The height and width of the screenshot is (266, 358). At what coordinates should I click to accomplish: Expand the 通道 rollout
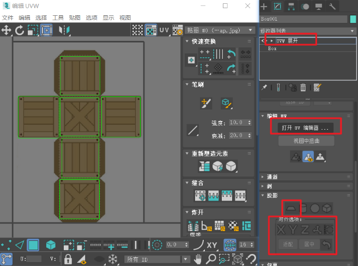point(272,177)
